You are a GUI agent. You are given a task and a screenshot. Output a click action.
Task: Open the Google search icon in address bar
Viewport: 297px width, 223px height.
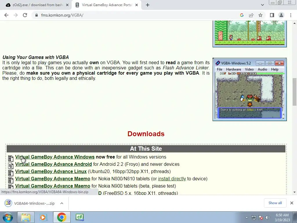point(242,15)
